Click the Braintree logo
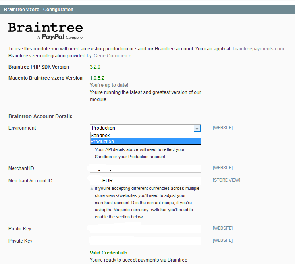 point(45,27)
